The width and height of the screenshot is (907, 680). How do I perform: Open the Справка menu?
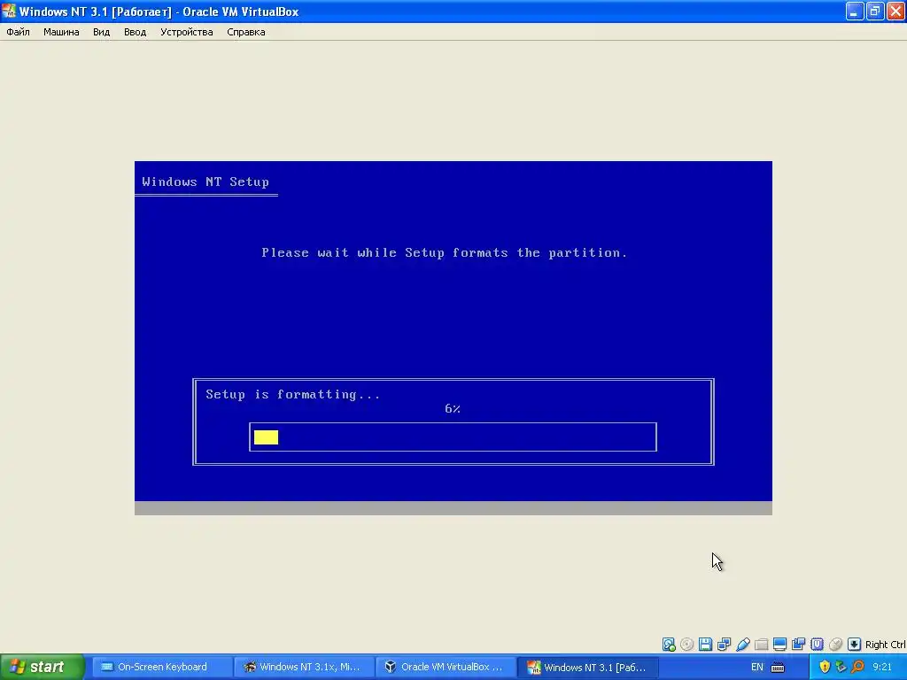click(x=246, y=32)
